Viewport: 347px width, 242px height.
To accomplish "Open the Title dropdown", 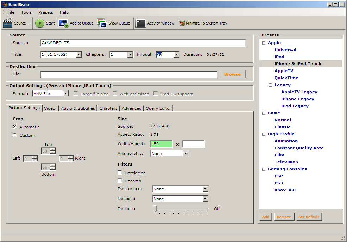I will (79, 54).
